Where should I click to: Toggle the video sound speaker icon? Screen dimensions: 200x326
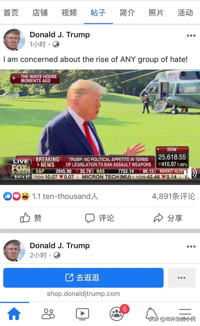[x=192, y=173]
